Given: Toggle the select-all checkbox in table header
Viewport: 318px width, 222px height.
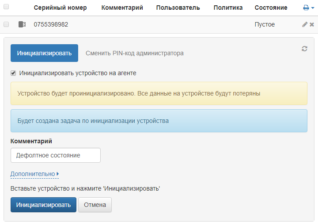Looking at the screenshot, I should coord(6,8).
